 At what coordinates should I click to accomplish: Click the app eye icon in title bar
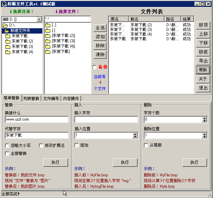point(4,4)
